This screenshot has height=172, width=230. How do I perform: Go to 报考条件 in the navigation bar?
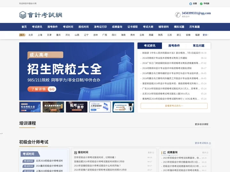[x=52, y=27]
